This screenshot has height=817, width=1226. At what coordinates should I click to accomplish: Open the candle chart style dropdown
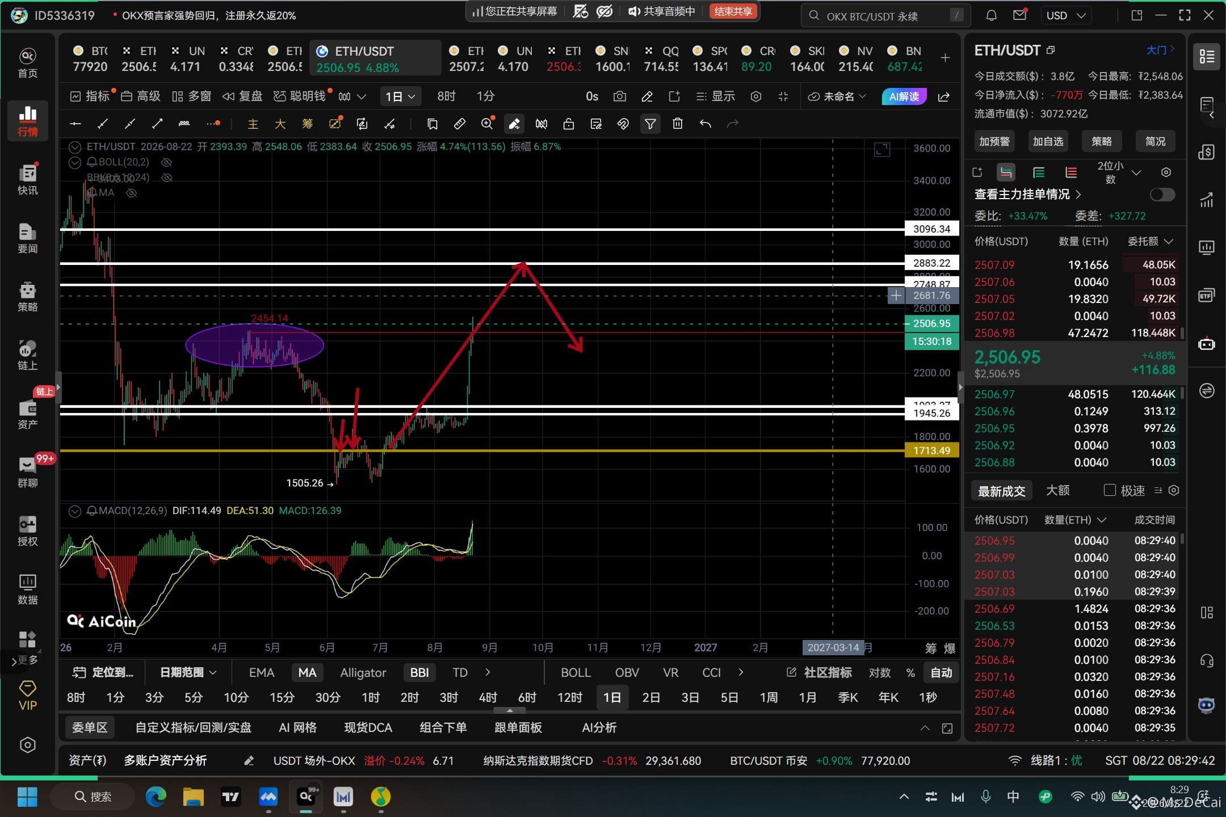click(351, 96)
